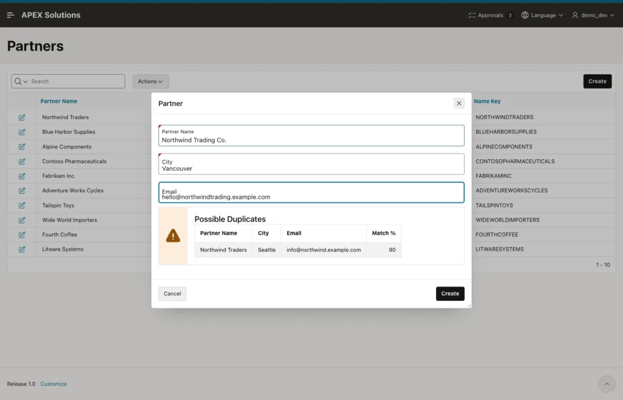
Task: Open the search column selector magnifier
Action: point(21,81)
